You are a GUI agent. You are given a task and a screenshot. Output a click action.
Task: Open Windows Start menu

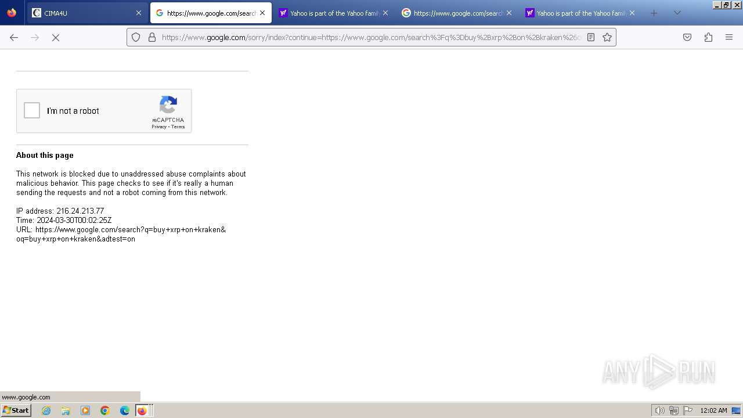coord(16,410)
